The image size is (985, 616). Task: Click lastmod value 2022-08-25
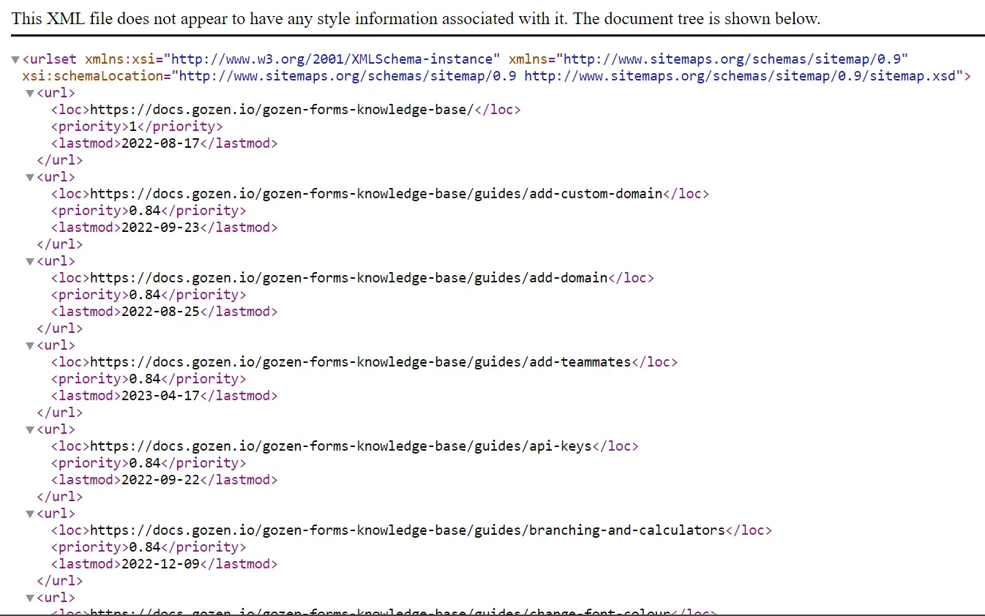(160, 312)
